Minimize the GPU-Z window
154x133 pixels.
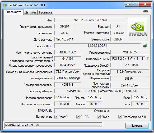point(128,4)
